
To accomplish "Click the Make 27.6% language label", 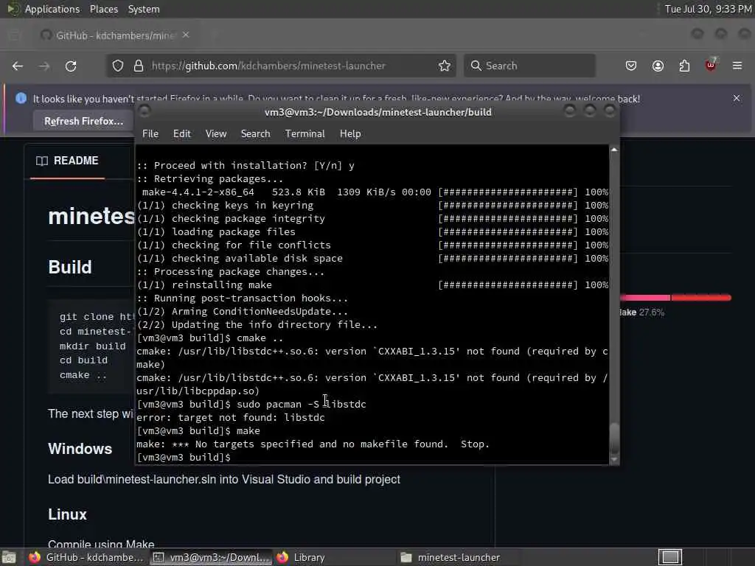I will click(642, 312).
